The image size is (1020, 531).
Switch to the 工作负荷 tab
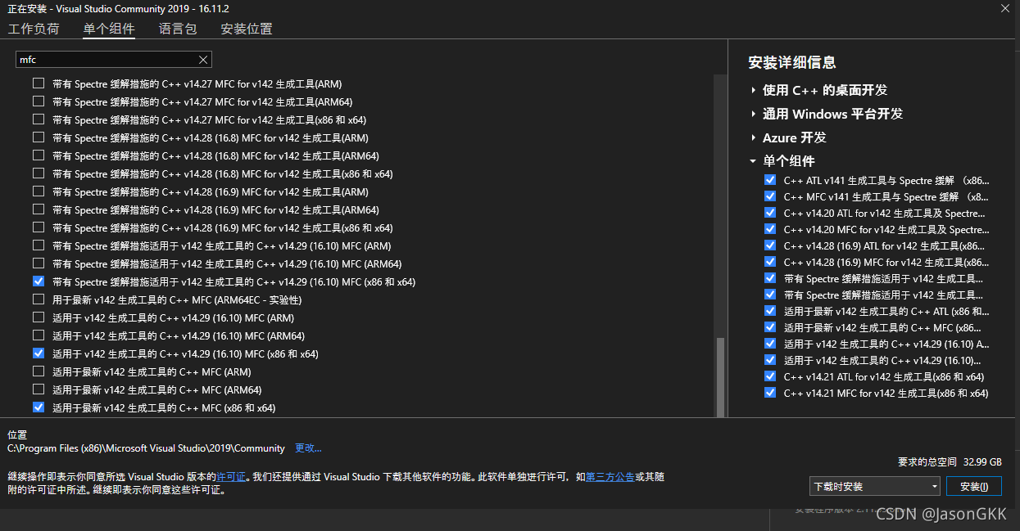pyautogui.click(x=34, y=29)
